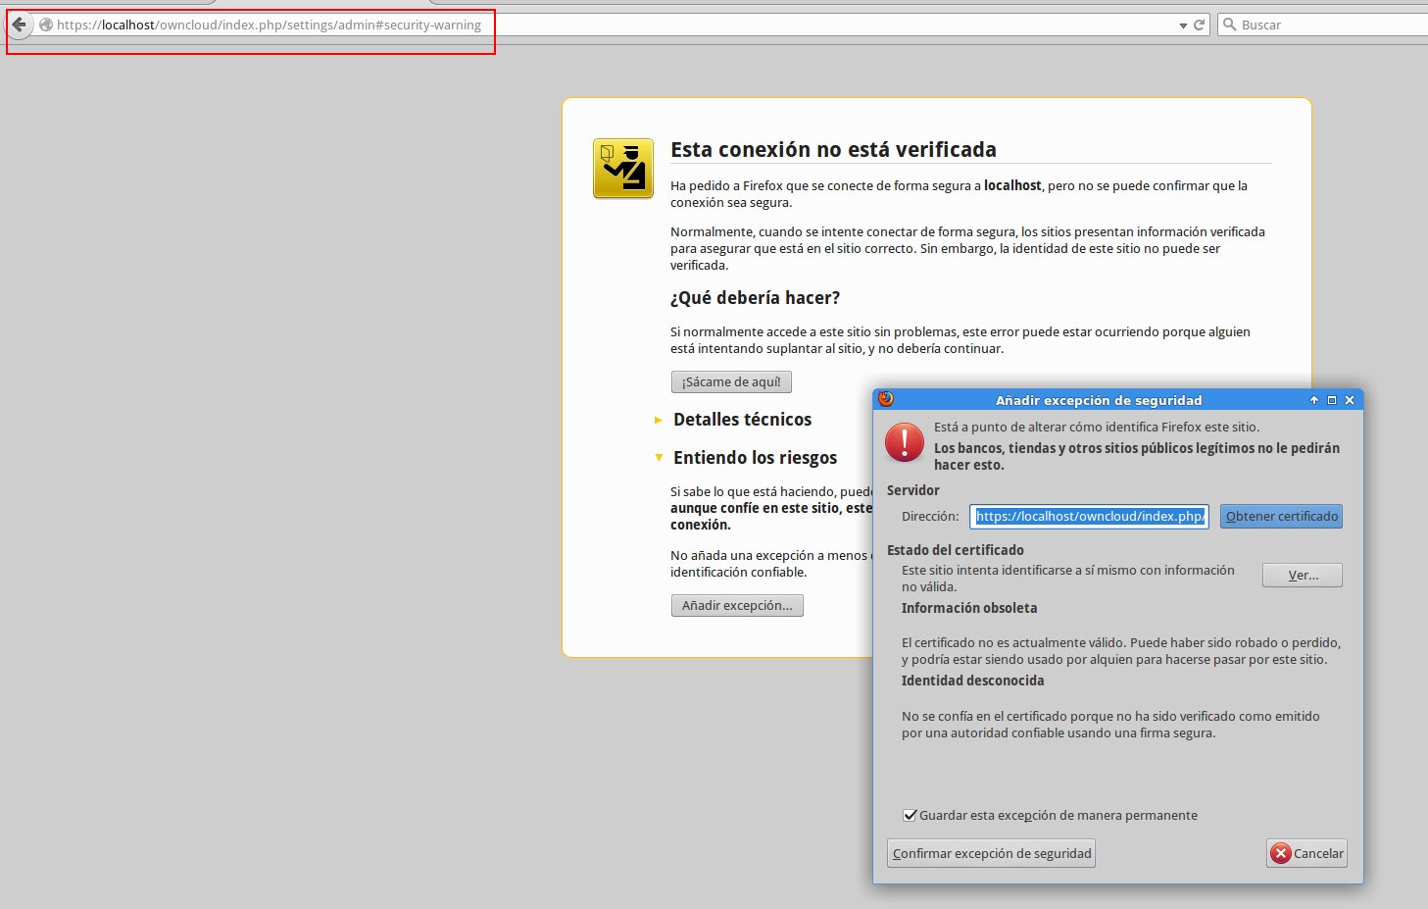This screenshot has height=909, width=1428.
Task: Go back with the browser back arrow
Action: click(19, 25)
